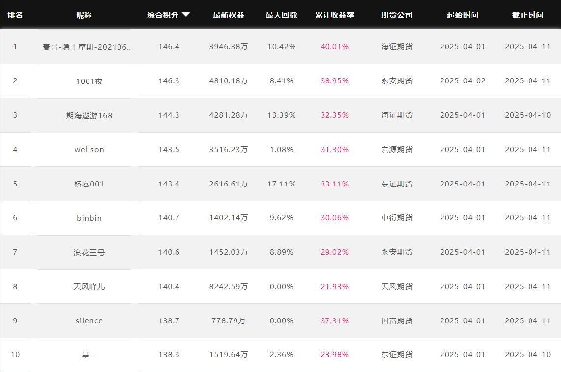The width and height of the screenshot is (561, 372).
Task: Click the 昵称 column header
Action: (x=84, y=15)
